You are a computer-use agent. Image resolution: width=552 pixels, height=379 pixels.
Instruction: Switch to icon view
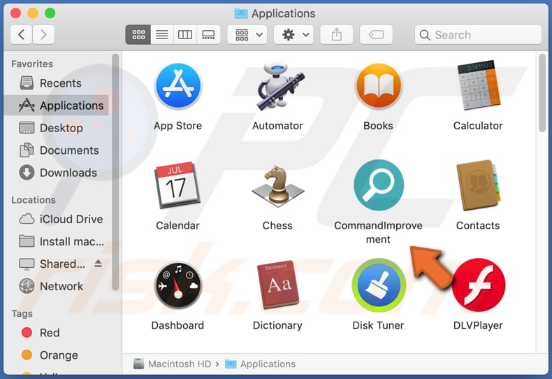pos(138,34)
